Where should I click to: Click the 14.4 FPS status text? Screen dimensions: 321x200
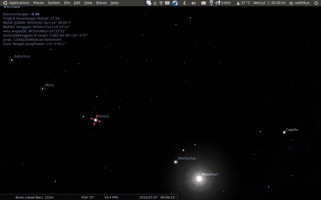click(x=111, y=197)
